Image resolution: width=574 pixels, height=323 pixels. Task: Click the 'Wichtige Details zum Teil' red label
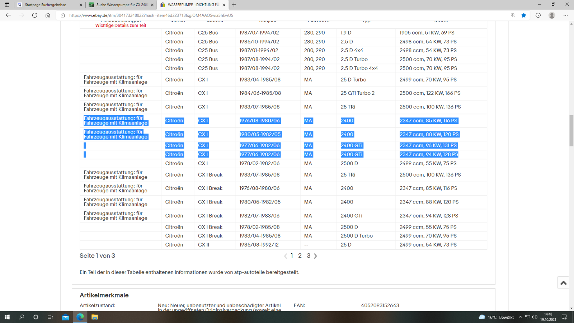pyautogui.click(x=121, y=25)
